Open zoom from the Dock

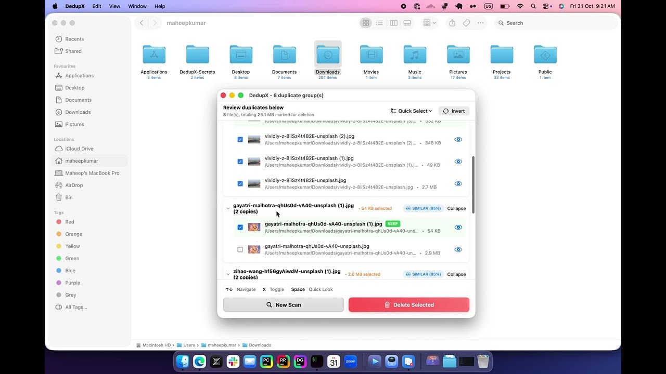350,361
